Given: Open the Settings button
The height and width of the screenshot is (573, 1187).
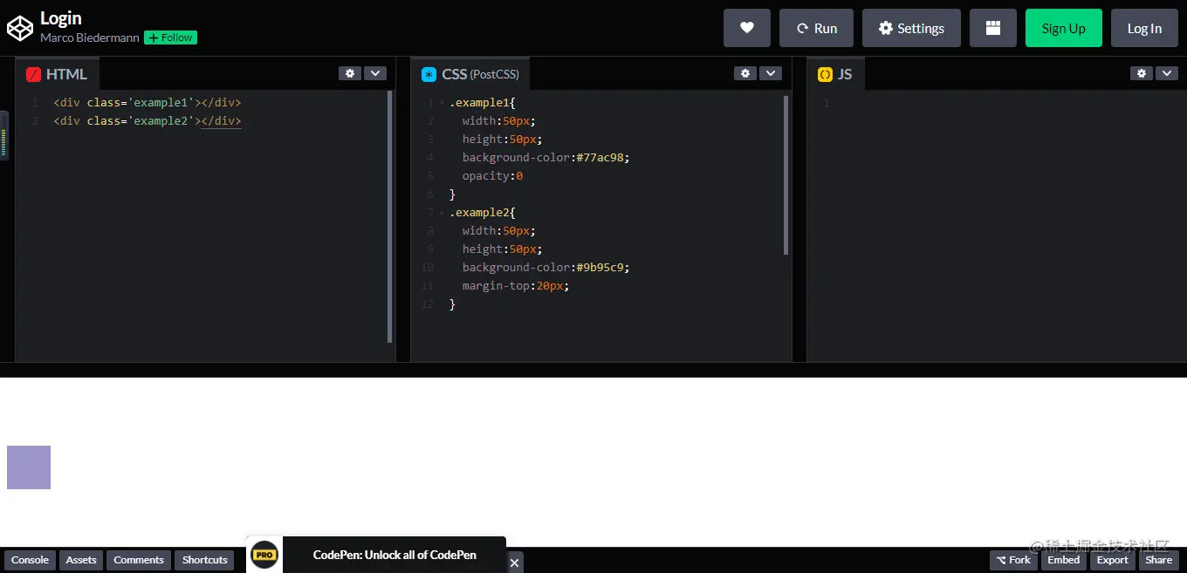Looking at the screenshot, I should [911, 28].
